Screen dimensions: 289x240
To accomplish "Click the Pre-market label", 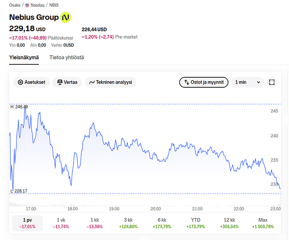I will click(x=126, y=37).
